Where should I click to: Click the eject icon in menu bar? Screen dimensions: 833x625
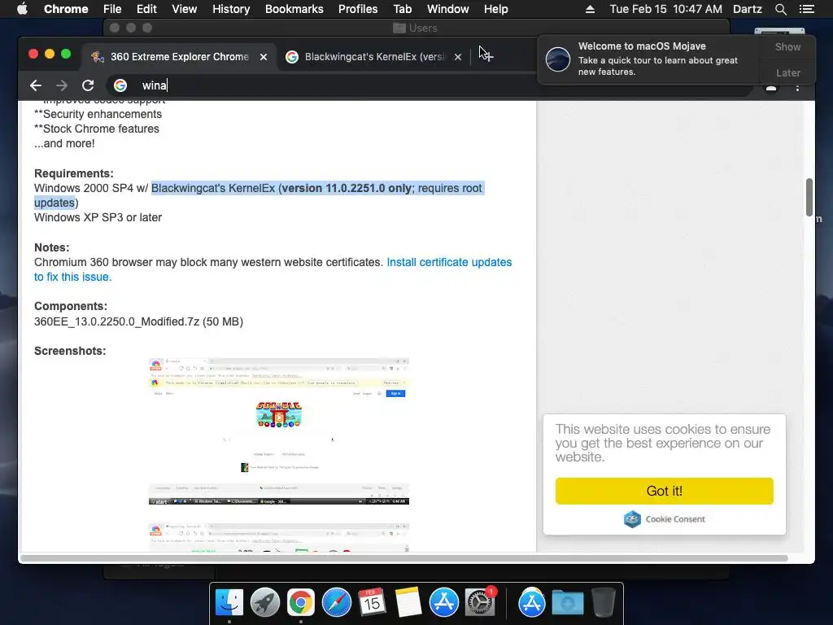[x=590, y=9]
